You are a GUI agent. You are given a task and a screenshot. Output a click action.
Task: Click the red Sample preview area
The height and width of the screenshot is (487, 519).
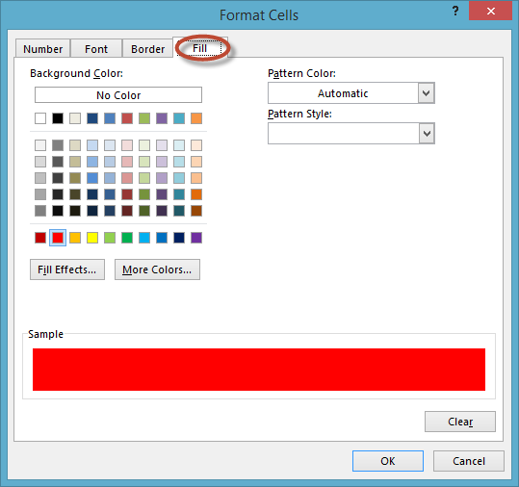click(x=259, y=370)
